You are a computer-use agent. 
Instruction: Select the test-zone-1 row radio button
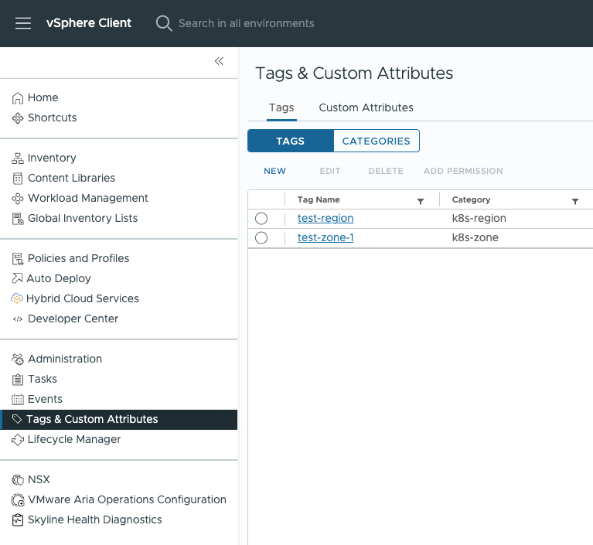point(261,238)
